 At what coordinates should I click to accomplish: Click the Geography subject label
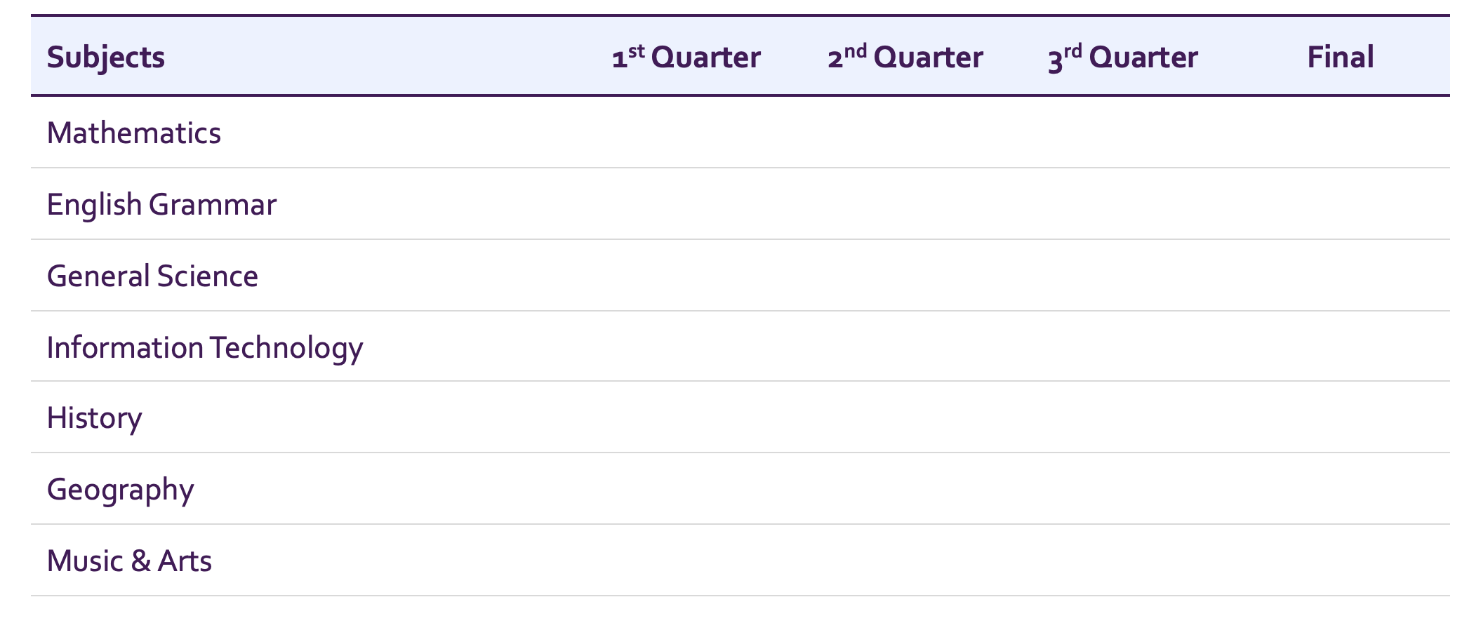point(120,489)
